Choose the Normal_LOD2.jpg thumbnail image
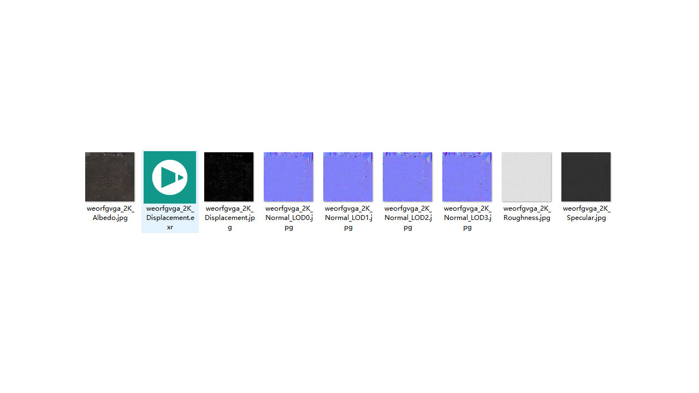699x393 pixels. click(x=407, y=177)
